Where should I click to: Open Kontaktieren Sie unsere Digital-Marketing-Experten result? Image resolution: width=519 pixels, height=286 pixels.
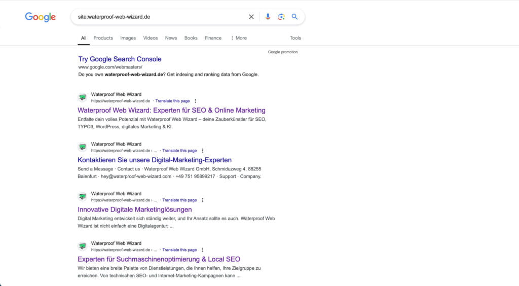pos(155,160)
